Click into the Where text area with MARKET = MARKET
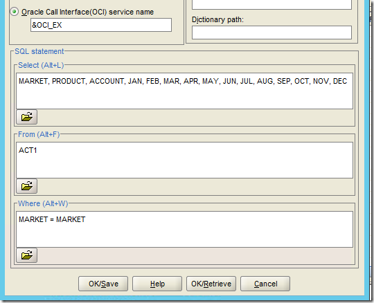 184,229
